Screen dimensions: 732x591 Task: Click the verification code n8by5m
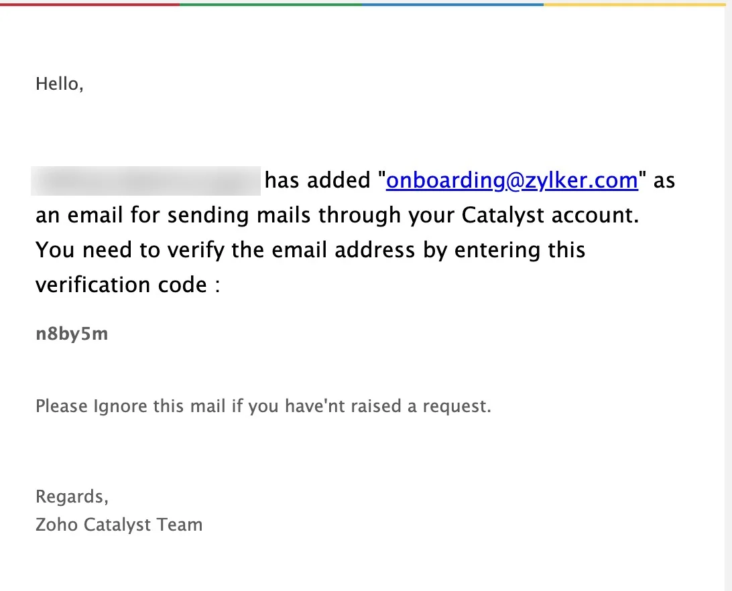72,334
